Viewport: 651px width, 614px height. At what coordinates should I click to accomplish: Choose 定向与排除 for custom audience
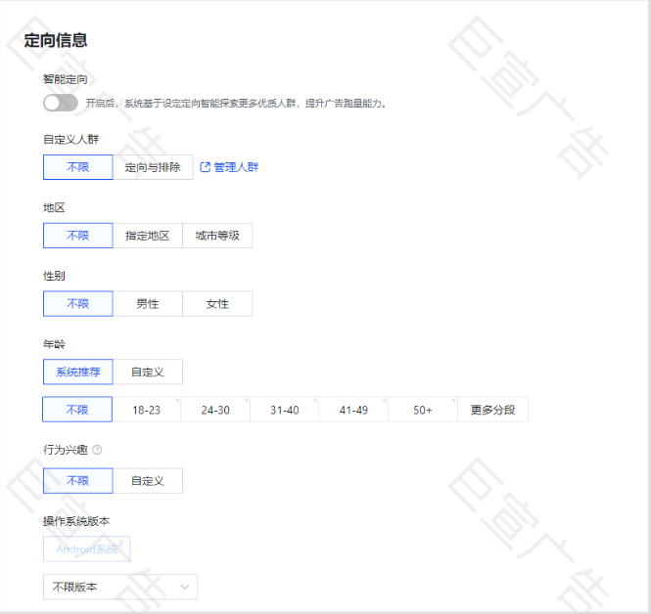[x=153, y=167]
